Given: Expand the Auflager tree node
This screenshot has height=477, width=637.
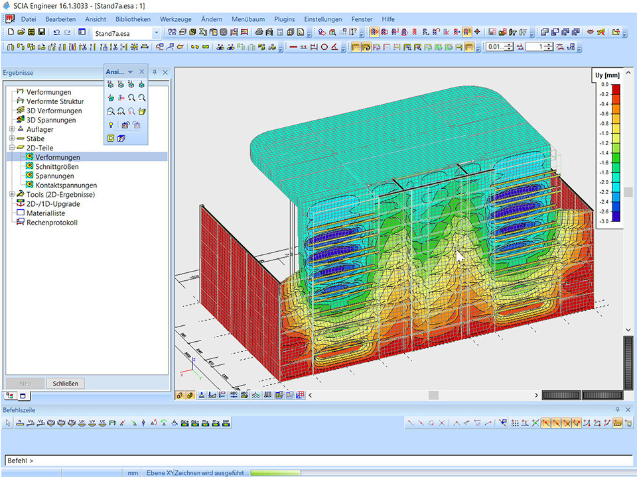Looking at the screenshot, I should 11,129.
